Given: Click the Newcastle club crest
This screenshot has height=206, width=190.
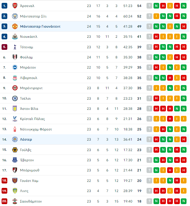Looking at the screenshot, I should tap(15, 37).
